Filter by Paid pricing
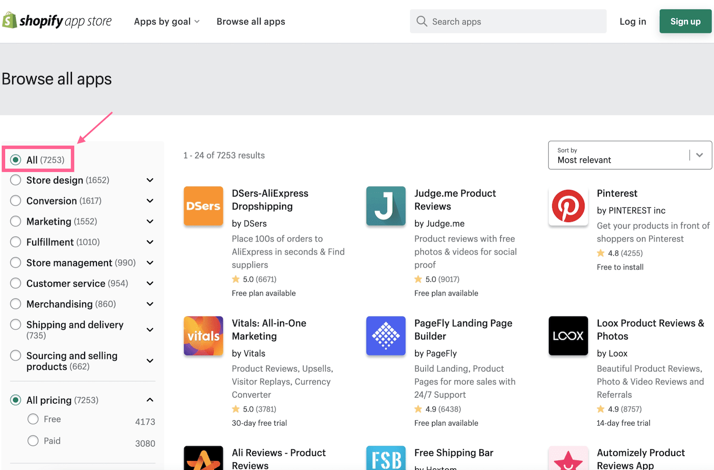 33,440
